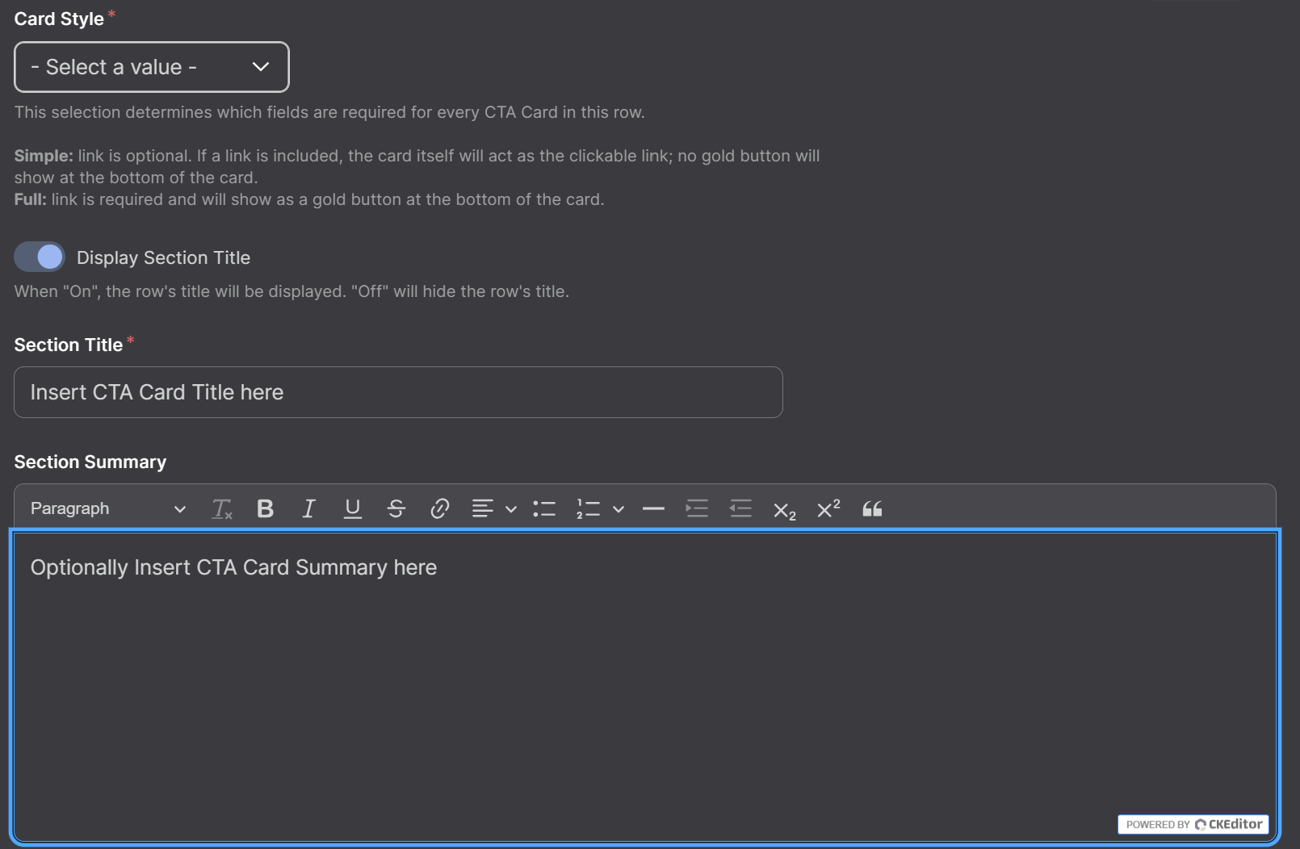
Task: Click the block quote icon
Action: [x=872, y=508]
